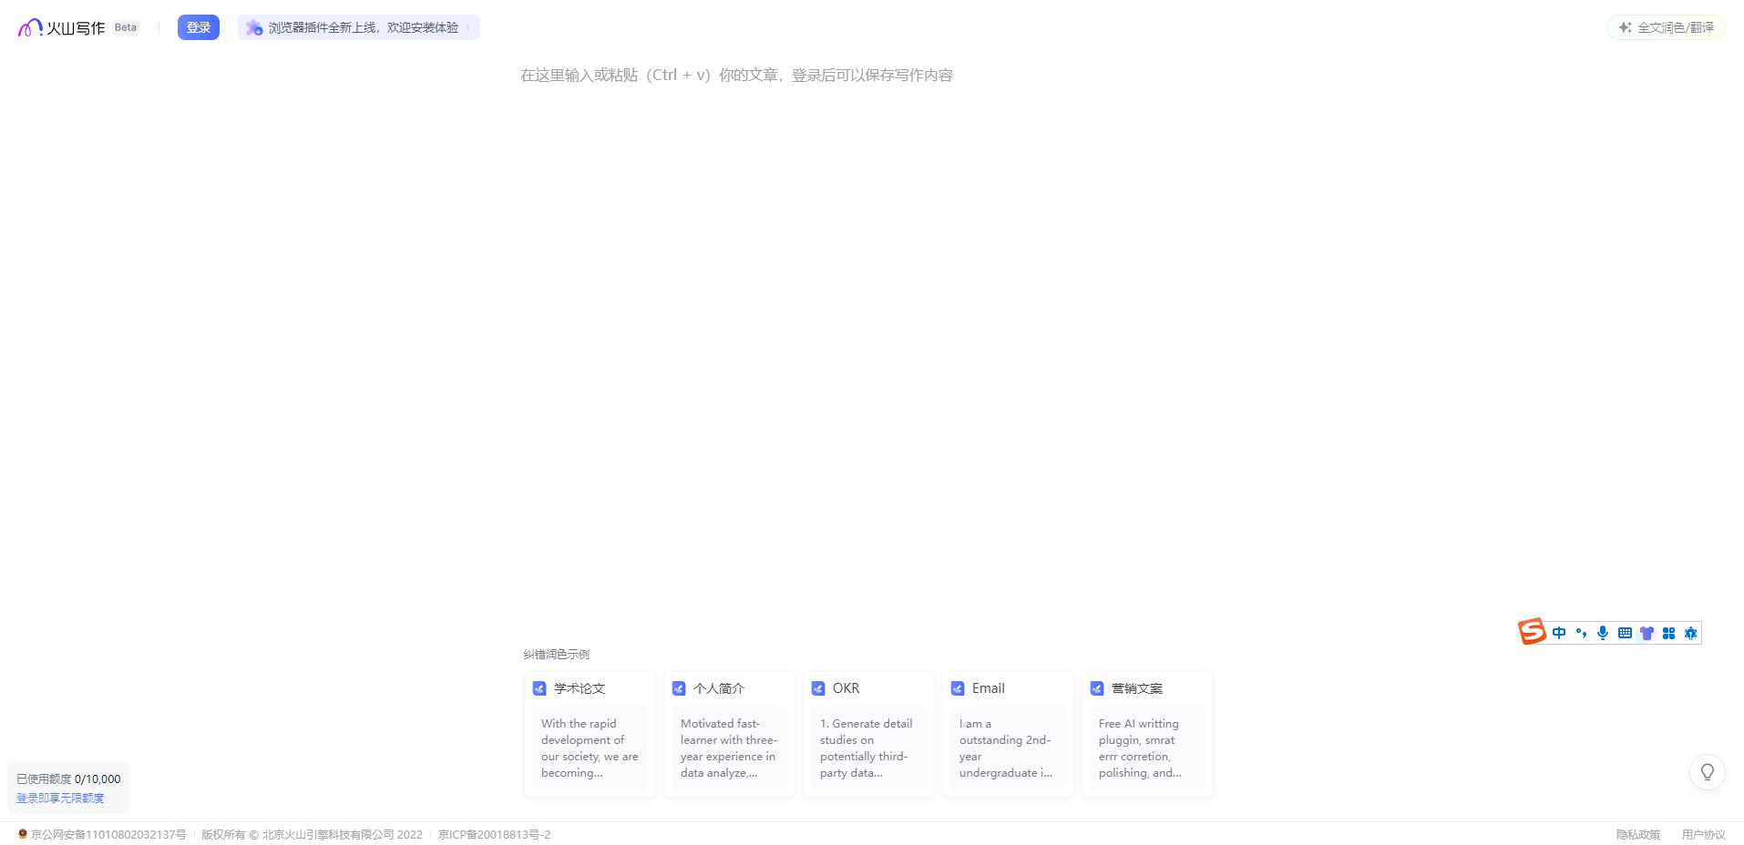Open Sogou skin shirt icon
This screenshot has height=845, width=1744.
pyautogui.click(x=1647, y=633)
